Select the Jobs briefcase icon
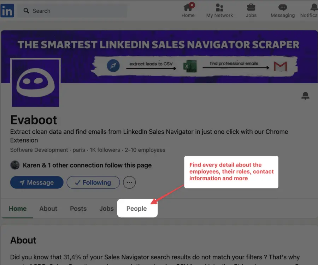This screenshot has width=318, height=265. pos(251,8)
